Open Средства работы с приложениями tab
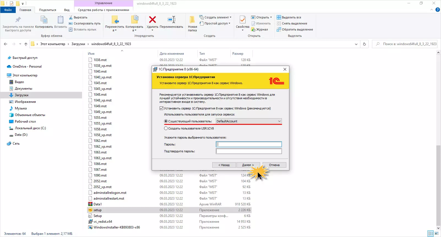The width and height of the screenshot is (441, 237). coord(104,10)
